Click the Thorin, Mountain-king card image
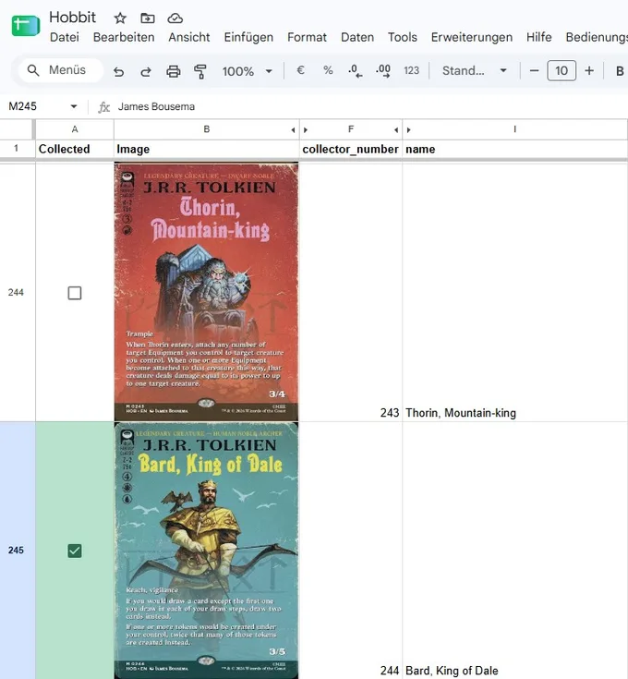 click(x=207, y=292)
